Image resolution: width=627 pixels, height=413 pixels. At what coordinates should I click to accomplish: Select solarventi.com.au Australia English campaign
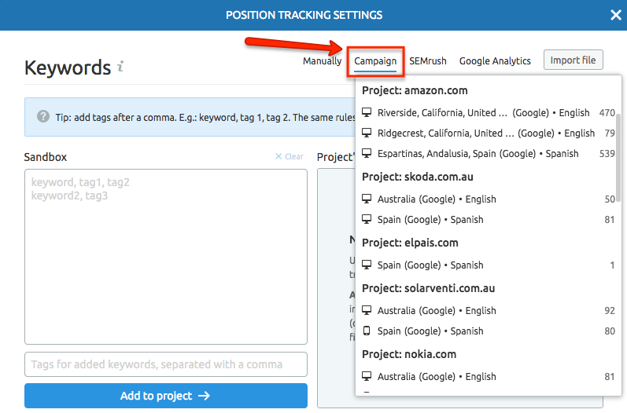click(x=488, y=310)
